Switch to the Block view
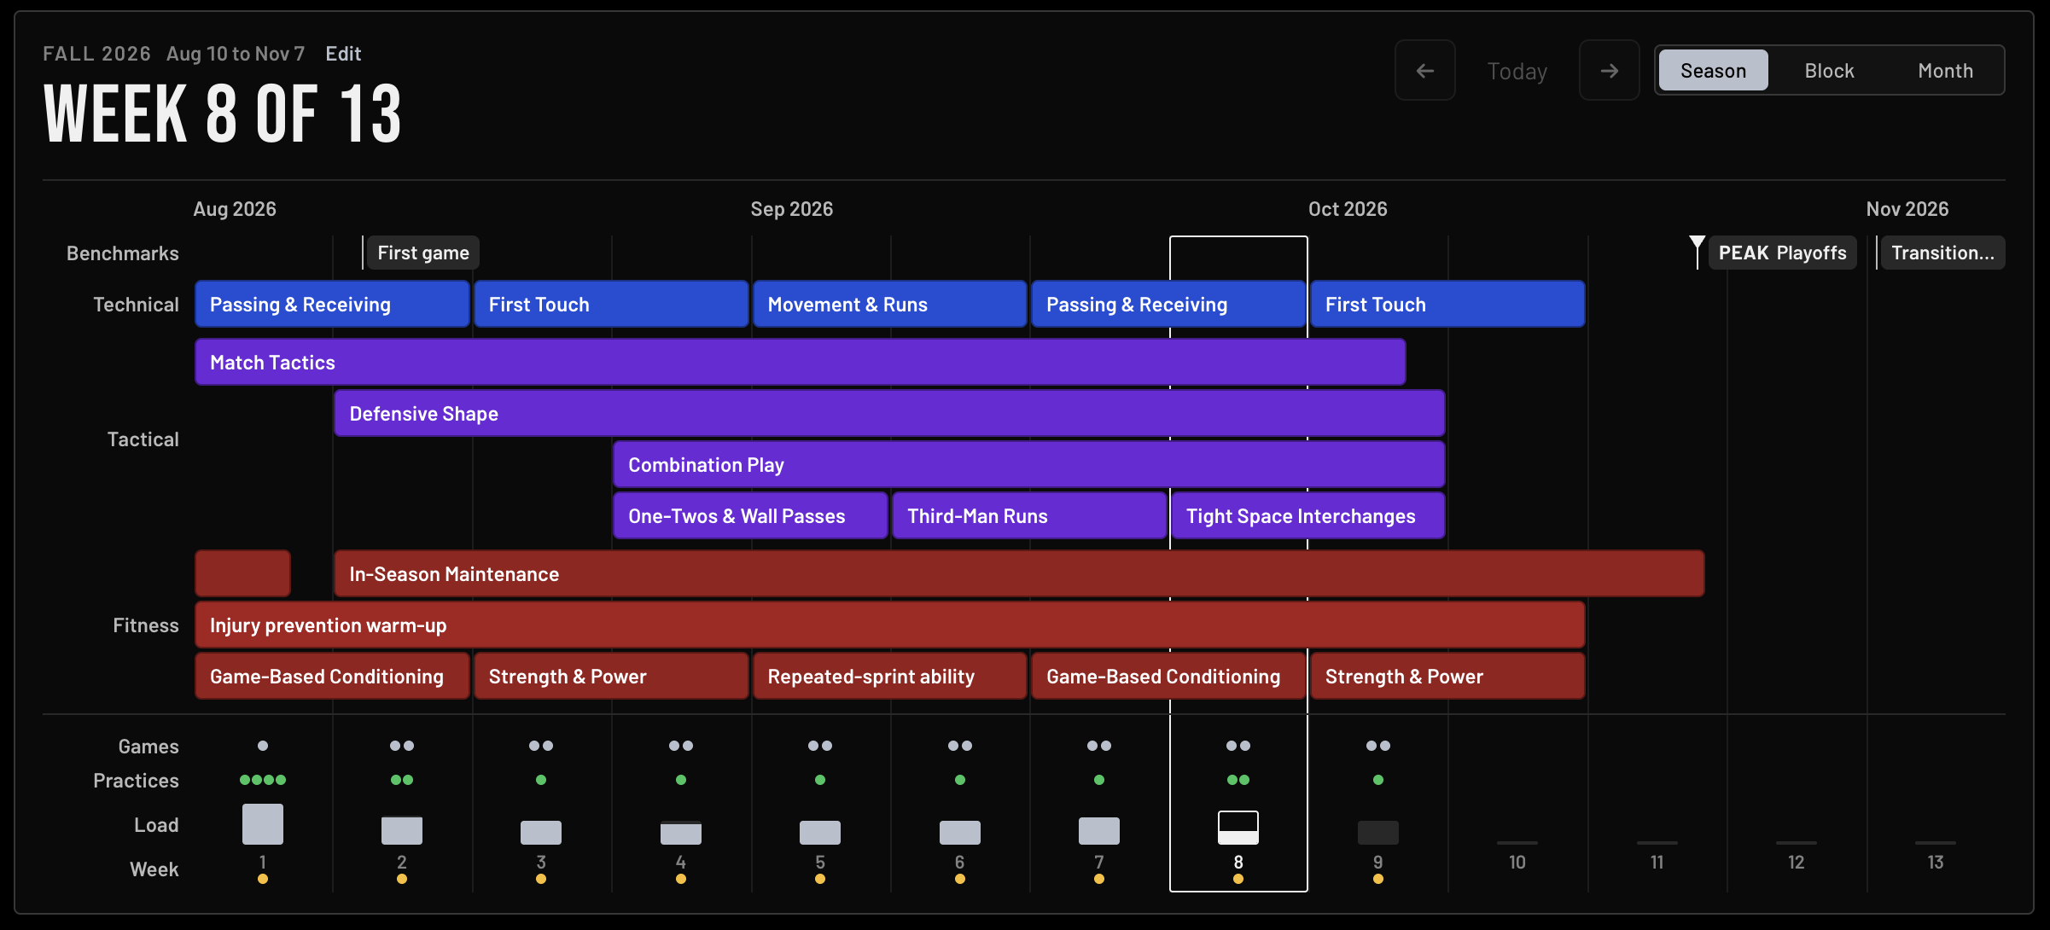The height and width of the screenshot is (930, 2050). tap(1829, 70)
